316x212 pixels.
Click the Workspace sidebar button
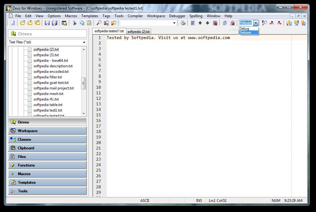(x=47, y=131)
